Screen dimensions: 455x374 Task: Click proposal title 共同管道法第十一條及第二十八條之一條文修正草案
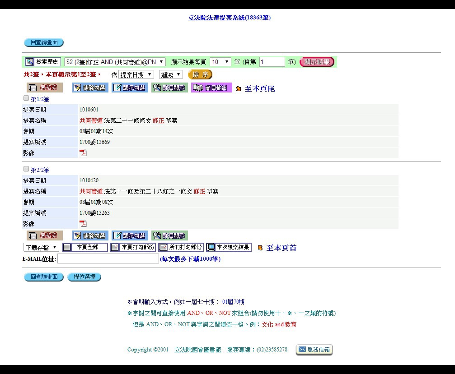pyautogui.click(x=149, y=191)
